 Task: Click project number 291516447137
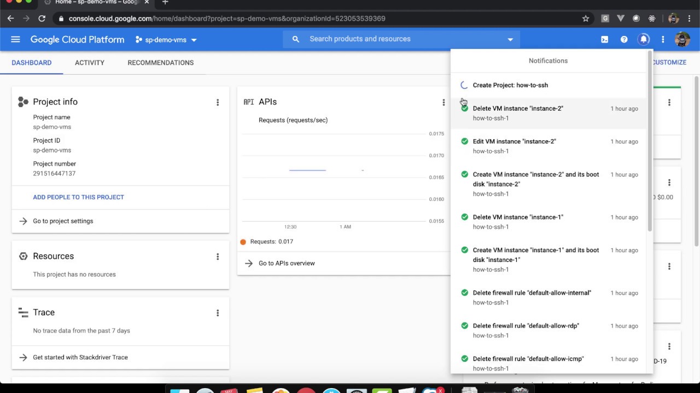(x=54, y=174)
